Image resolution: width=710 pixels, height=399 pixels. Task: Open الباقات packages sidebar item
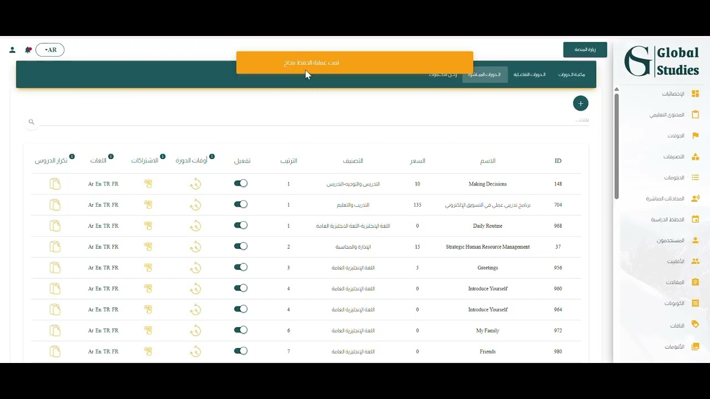click(684, 325)
